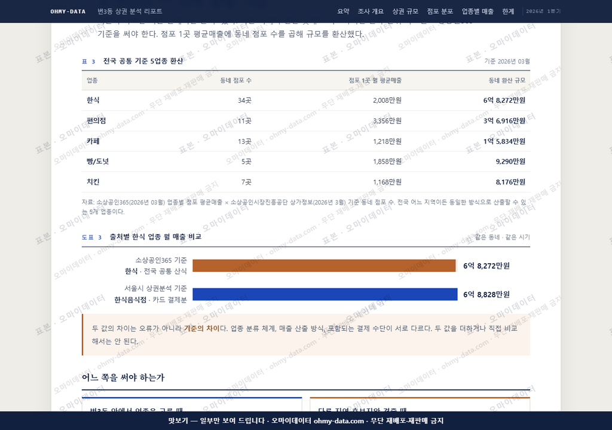Click the 번3동 상권 분석 리포트 title
612x430 pixels.
point(130,11)
